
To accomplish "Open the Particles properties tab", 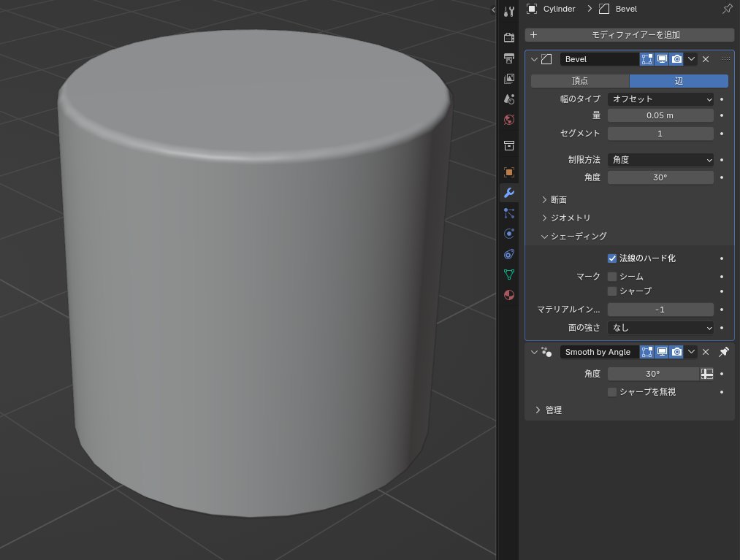I will pos(508,213).
